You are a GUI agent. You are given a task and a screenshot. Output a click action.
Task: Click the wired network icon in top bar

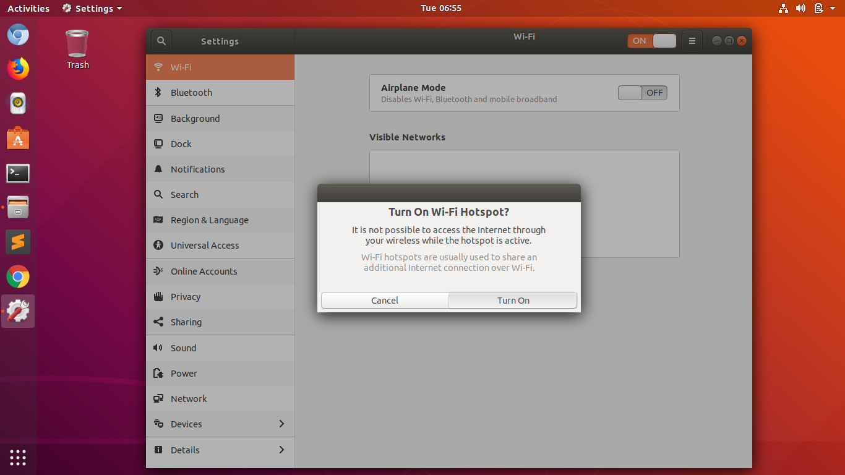[783, 8]
